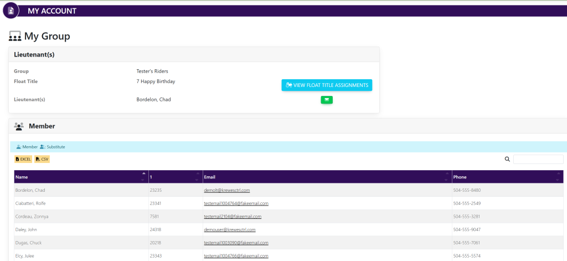Sort the table by Email column
Image resolution: width=567 pixels, height=261 pixels.
[327, 177]
